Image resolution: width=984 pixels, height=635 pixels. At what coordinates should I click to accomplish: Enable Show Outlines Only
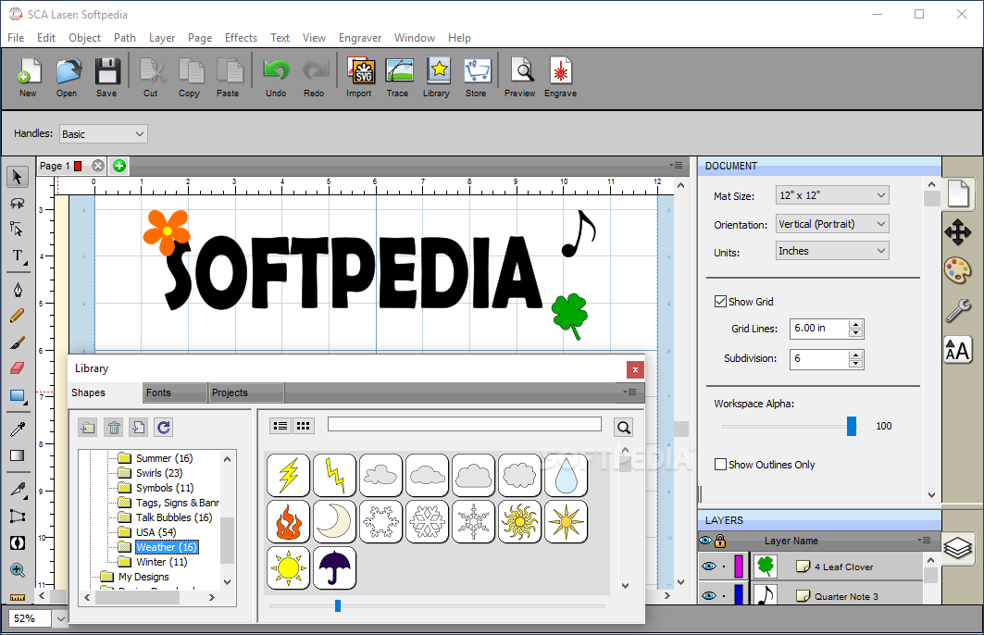(720, 465)
